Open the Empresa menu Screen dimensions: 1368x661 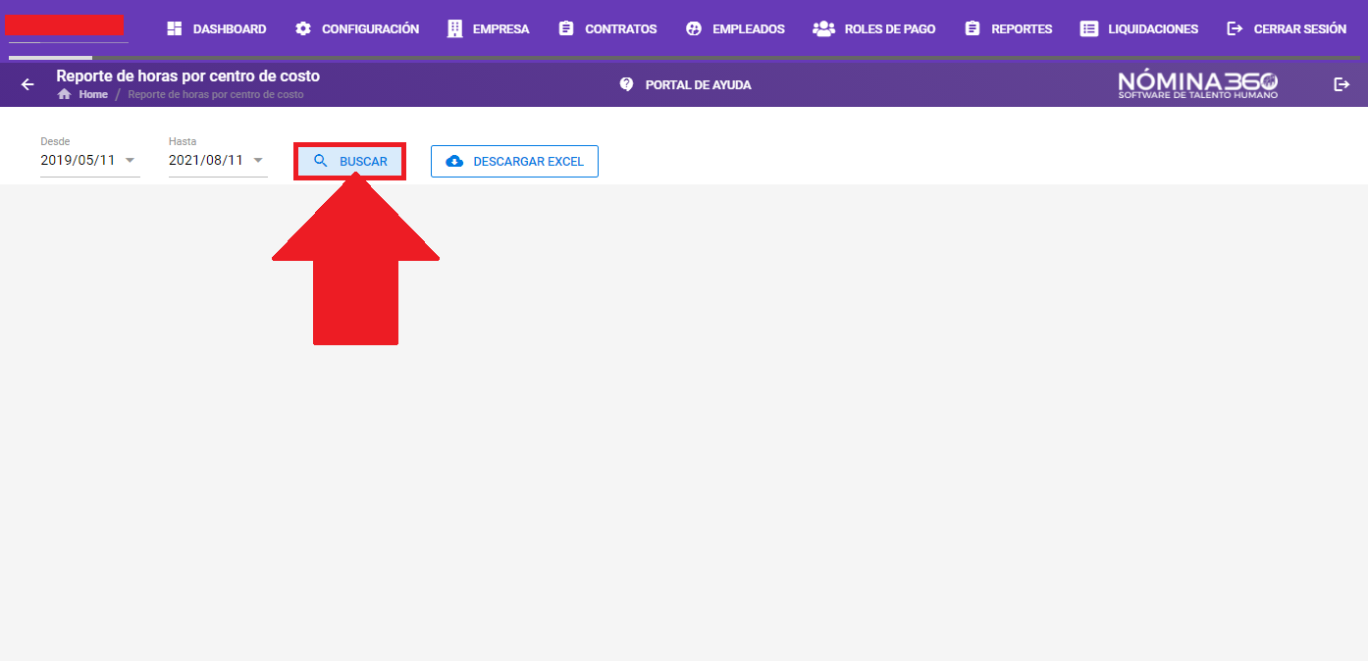point(488,29)
